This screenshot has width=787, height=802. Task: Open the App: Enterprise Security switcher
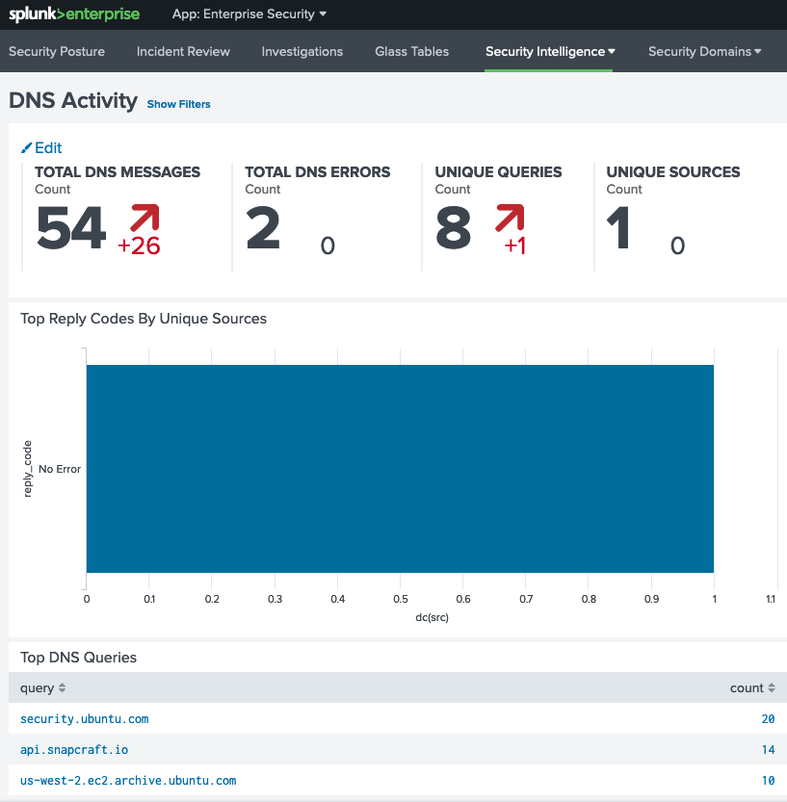(249, 14)
